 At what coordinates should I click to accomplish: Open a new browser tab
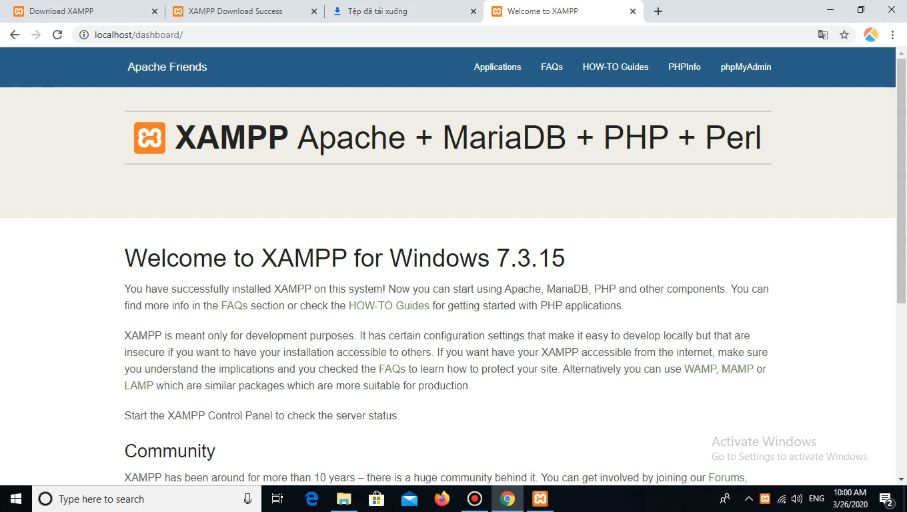658,11
